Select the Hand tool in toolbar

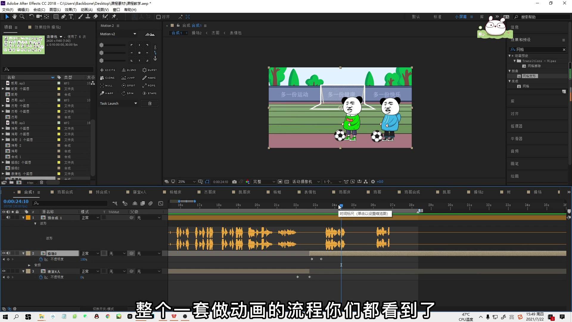tap(14, 17)
